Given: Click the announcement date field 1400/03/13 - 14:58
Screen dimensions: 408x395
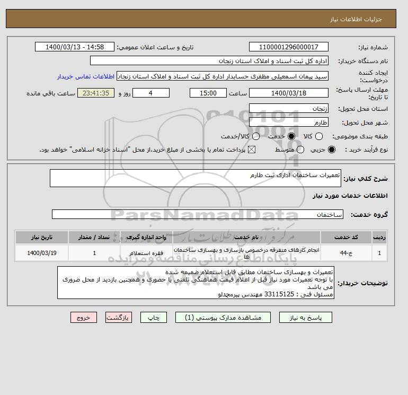Looking at the screenshot, I should [x=75, y=47].
